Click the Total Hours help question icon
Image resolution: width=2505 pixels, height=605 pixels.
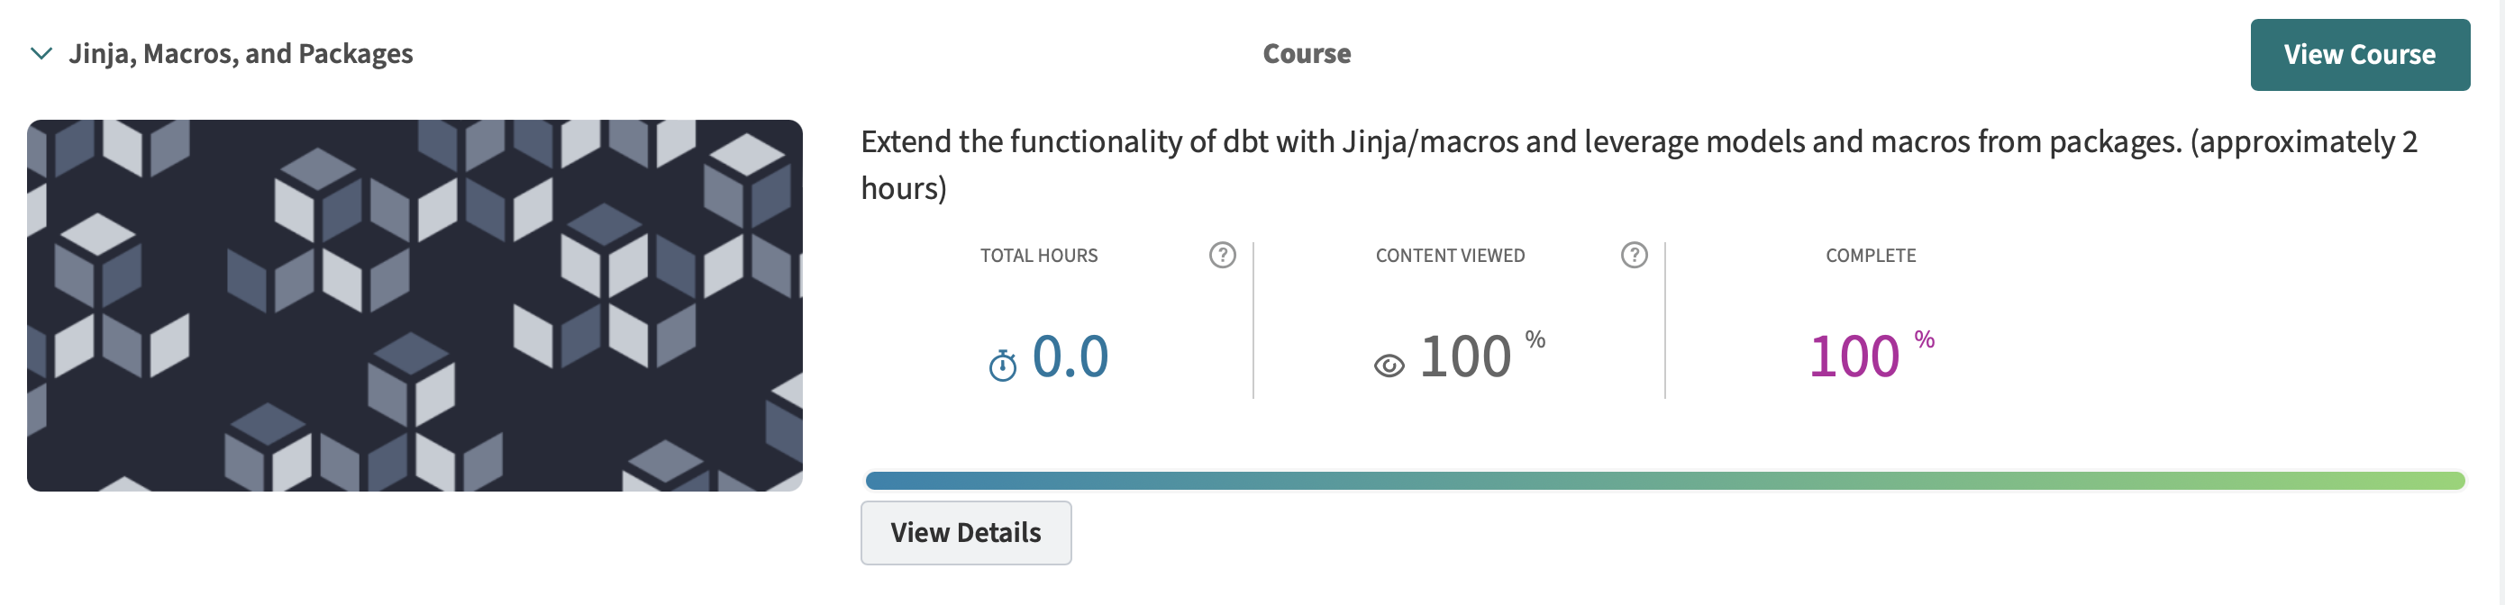click(1221, 255)
